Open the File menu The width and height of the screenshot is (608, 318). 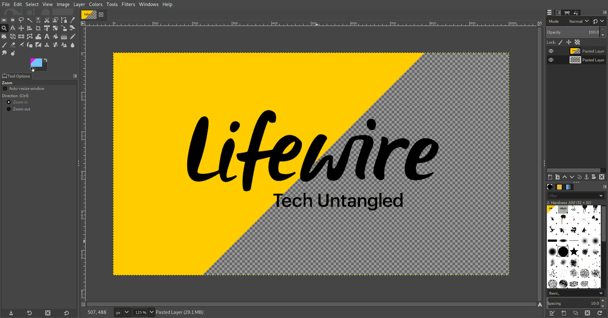pos(6,4)
